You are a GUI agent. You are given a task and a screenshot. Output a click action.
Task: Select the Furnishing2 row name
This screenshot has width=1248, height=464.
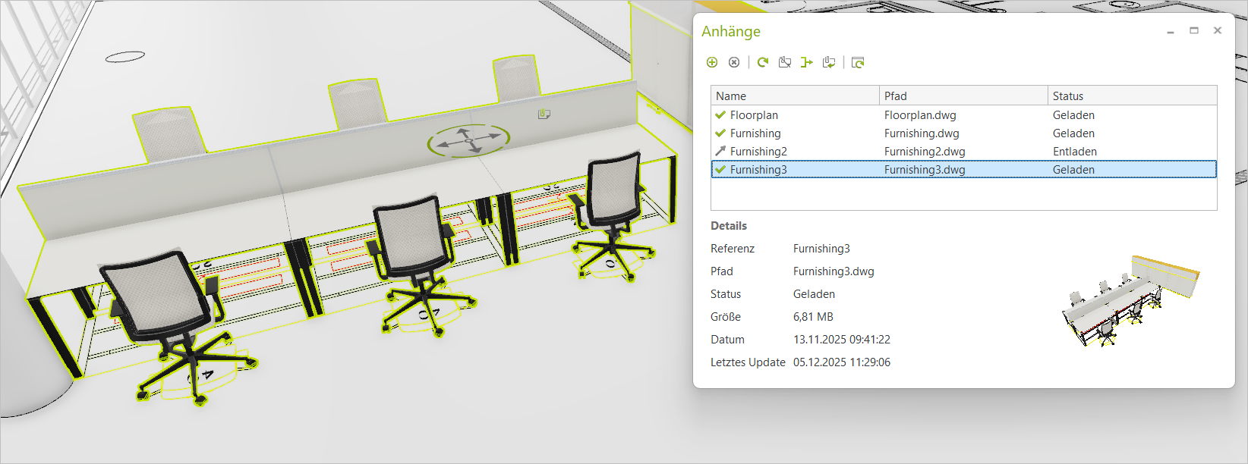pos(758,152)
